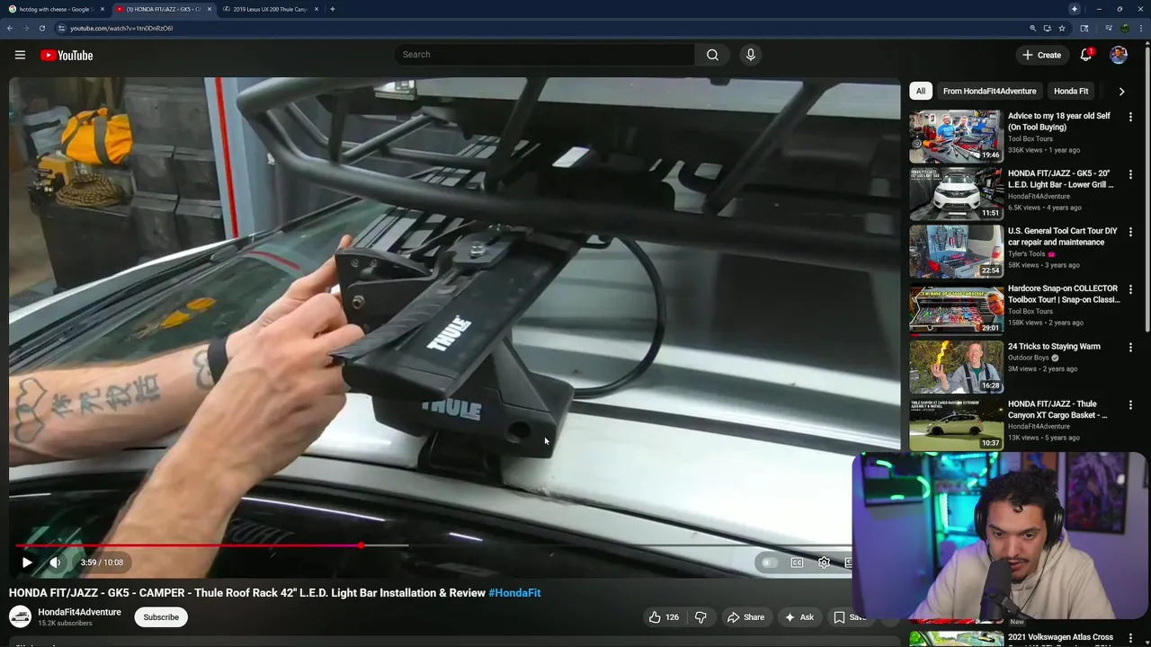Play the video
The image size is (1151, 647).
click(27, 563)
